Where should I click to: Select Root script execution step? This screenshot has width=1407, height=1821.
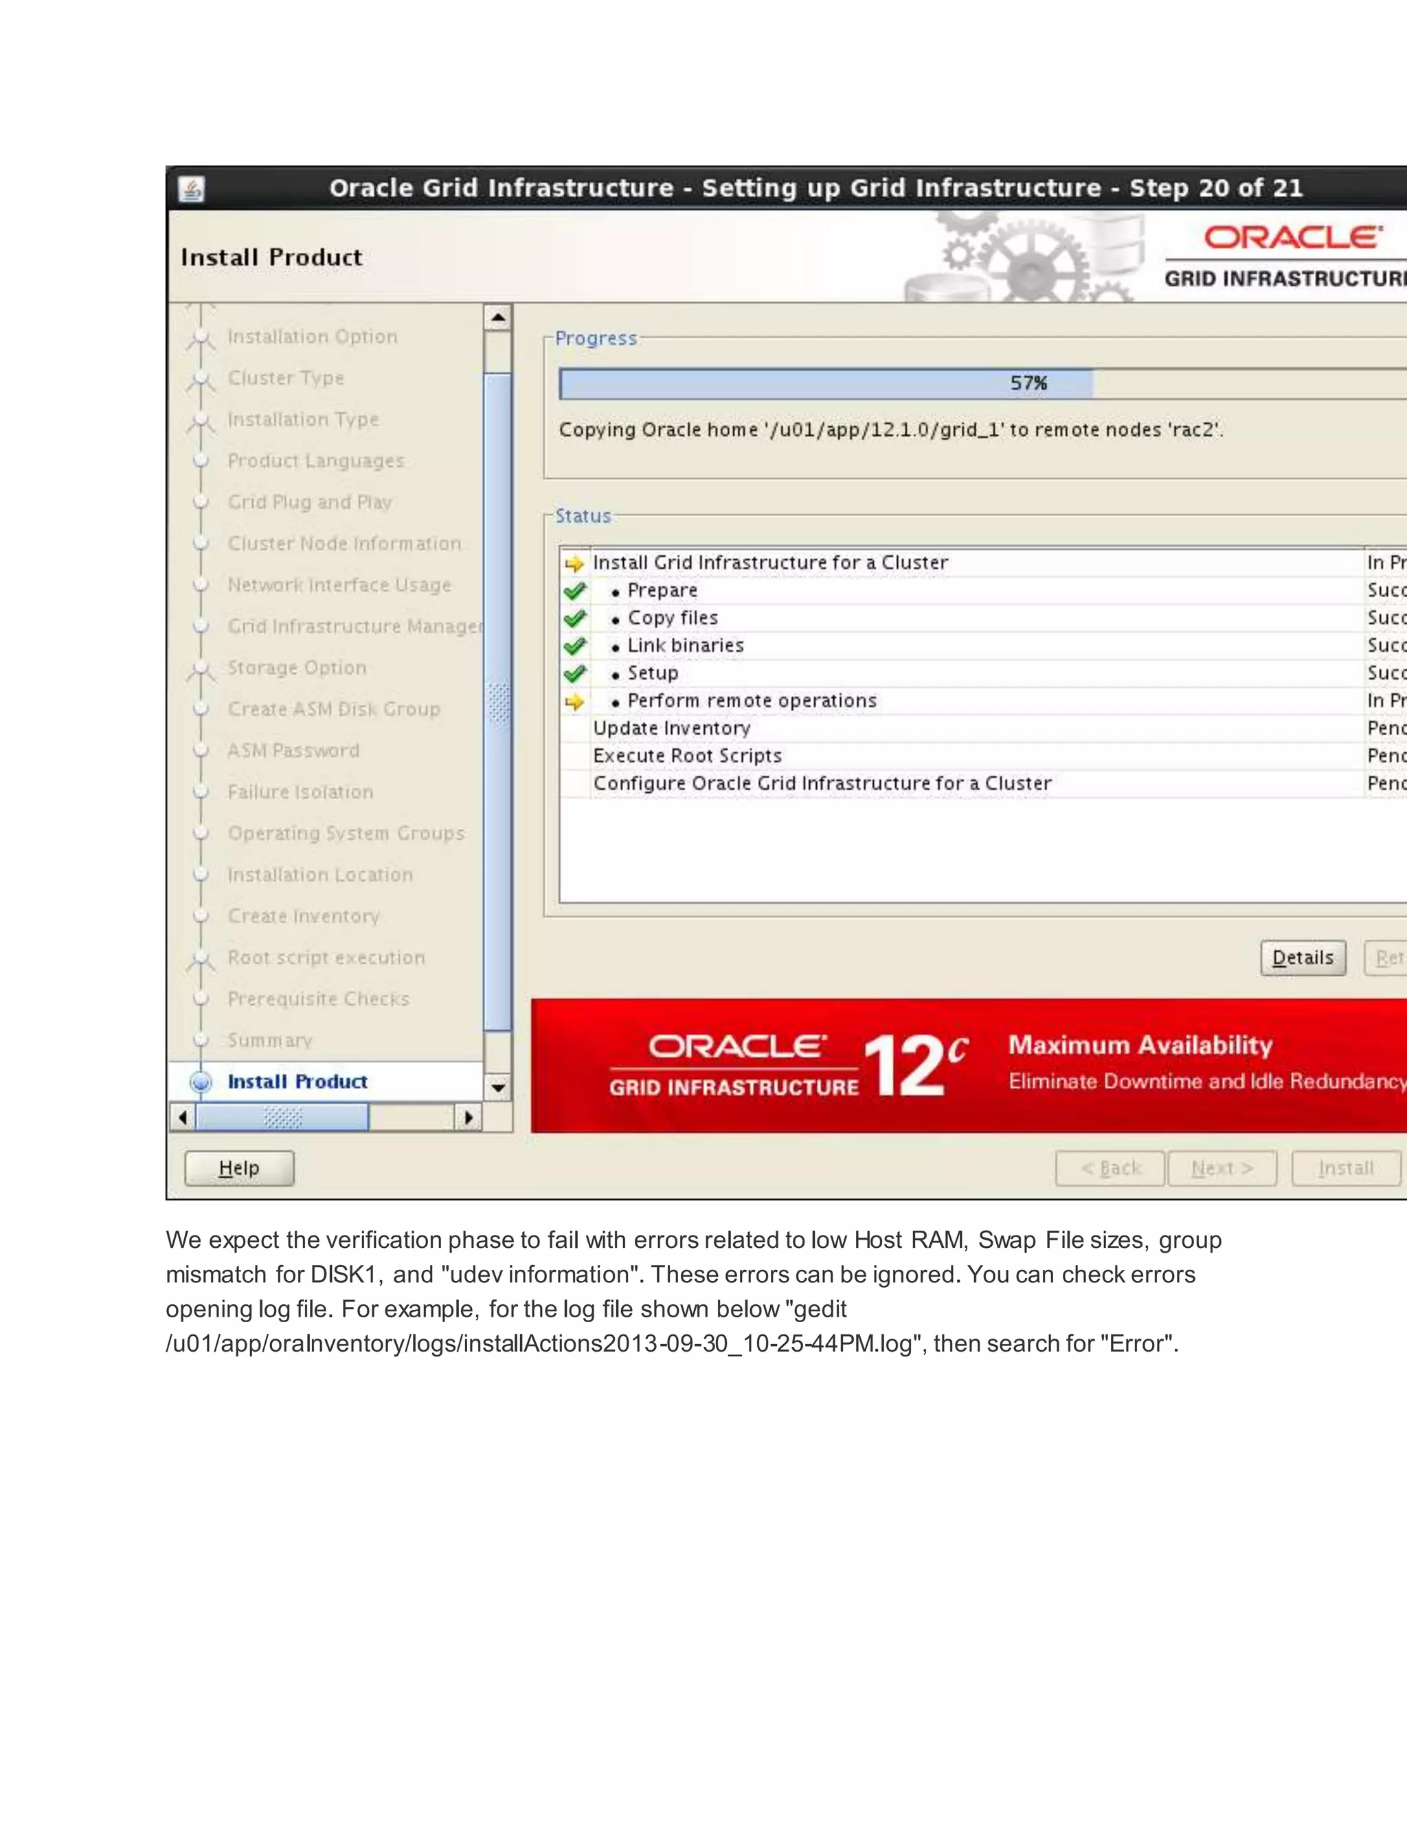[x=326, y=958]
